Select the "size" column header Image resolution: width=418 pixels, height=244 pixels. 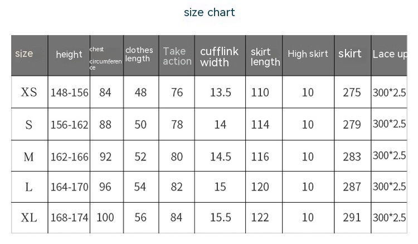click(x=24, y=53)
